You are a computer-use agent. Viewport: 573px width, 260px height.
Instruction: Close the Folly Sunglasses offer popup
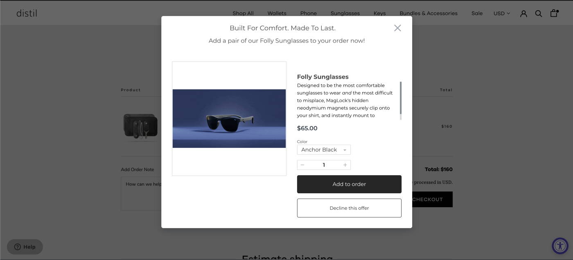[397, 28]
